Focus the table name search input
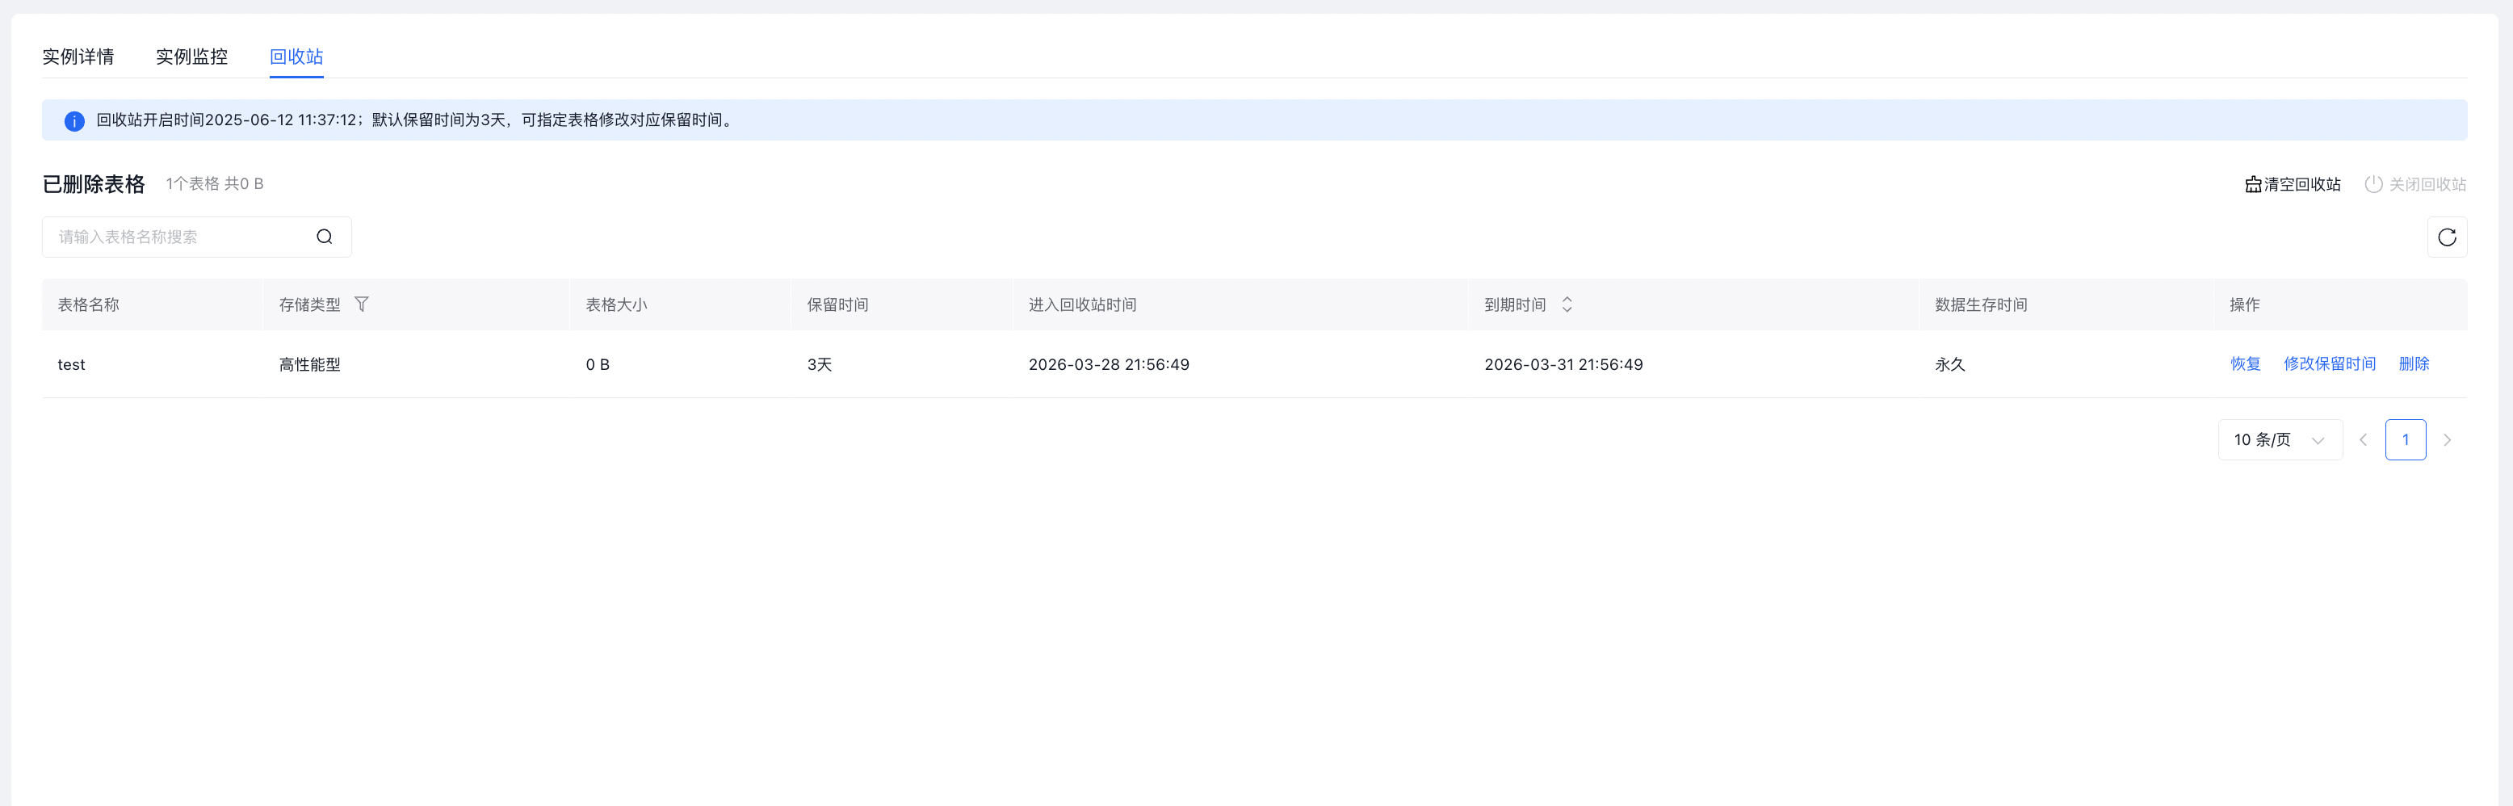 pos(180,237)
